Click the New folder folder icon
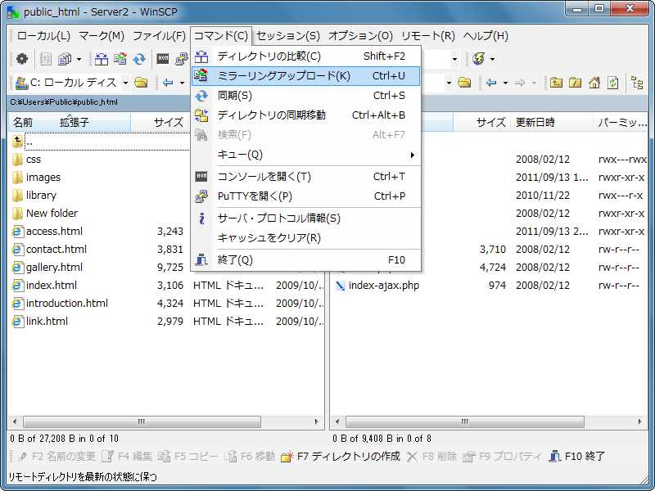655x491 pixels. (x=17, y=213)
